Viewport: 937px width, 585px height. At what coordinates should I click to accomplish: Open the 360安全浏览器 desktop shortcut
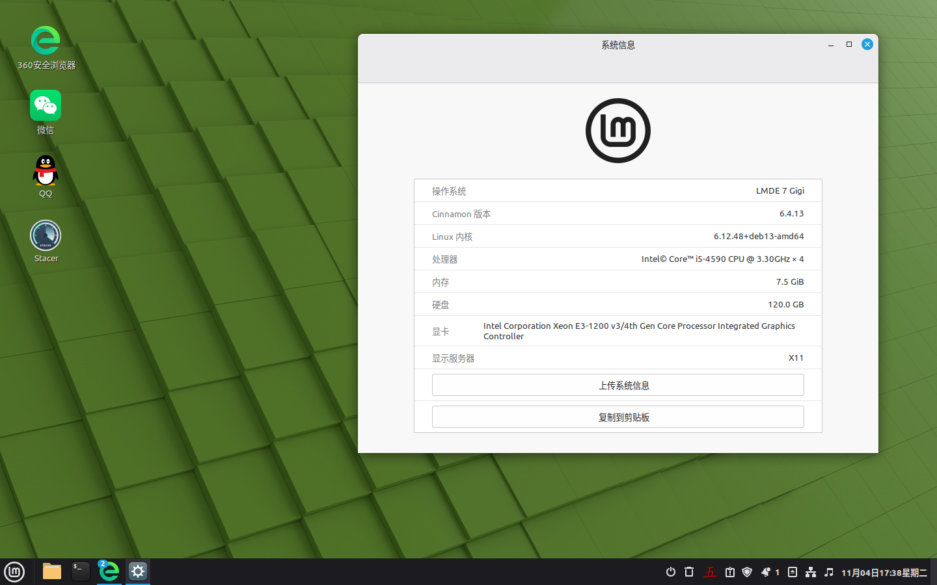tap(46, 47)
